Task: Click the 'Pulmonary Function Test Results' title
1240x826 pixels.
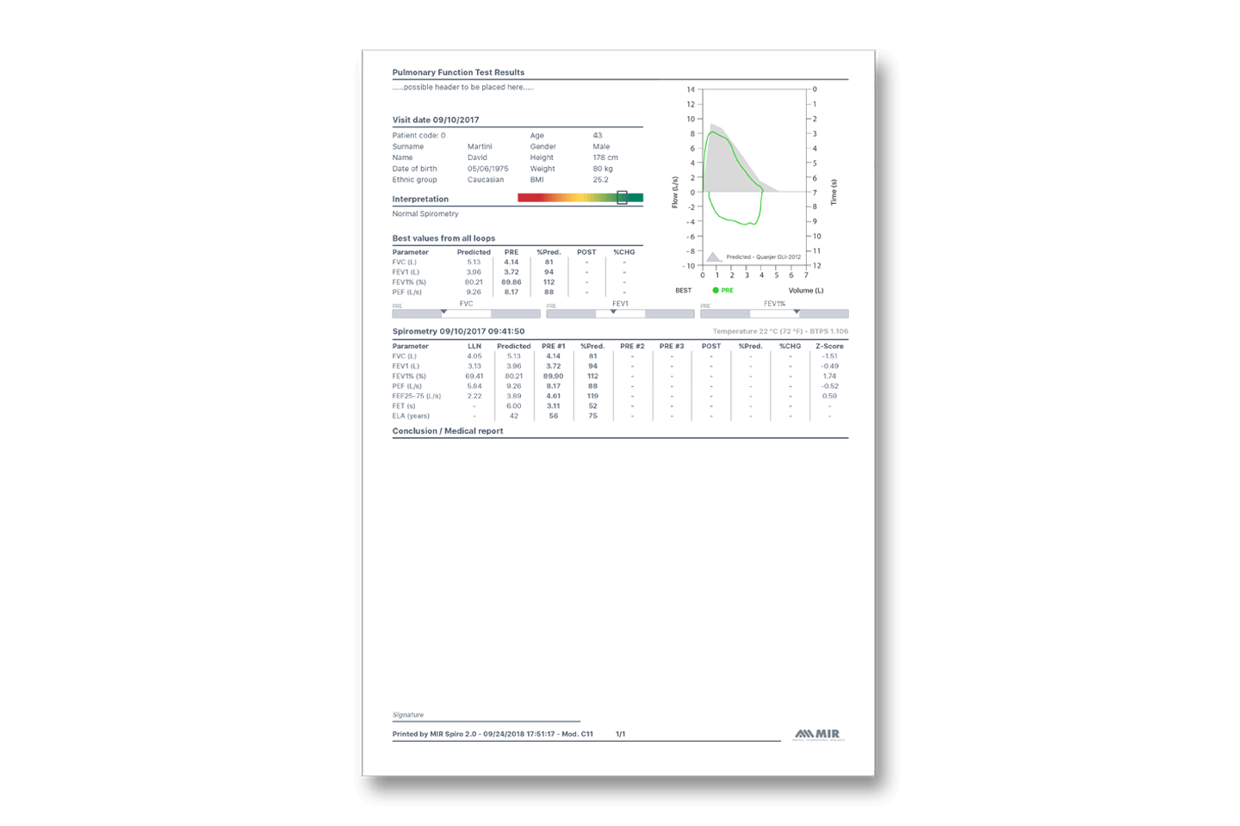Action: click(x=458, y=72)
